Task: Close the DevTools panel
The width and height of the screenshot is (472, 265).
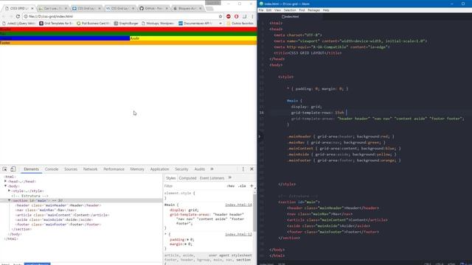Action: coord(251,169)
